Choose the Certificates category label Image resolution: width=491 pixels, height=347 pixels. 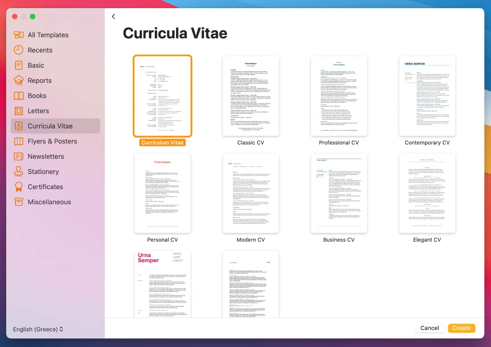[x=45, y=186]
